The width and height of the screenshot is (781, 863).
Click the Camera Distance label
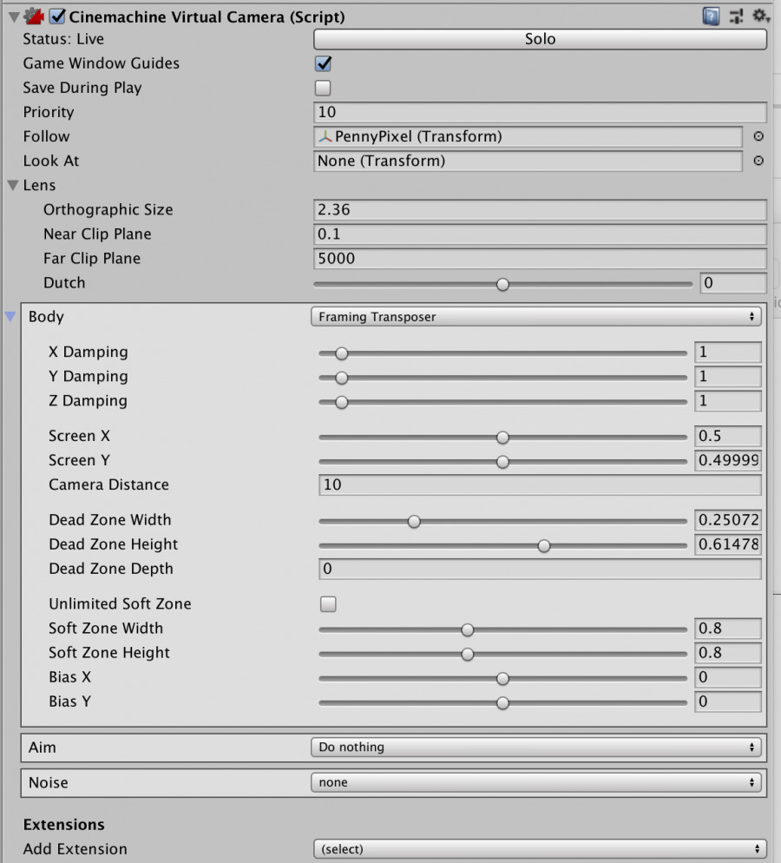[108, 484]
